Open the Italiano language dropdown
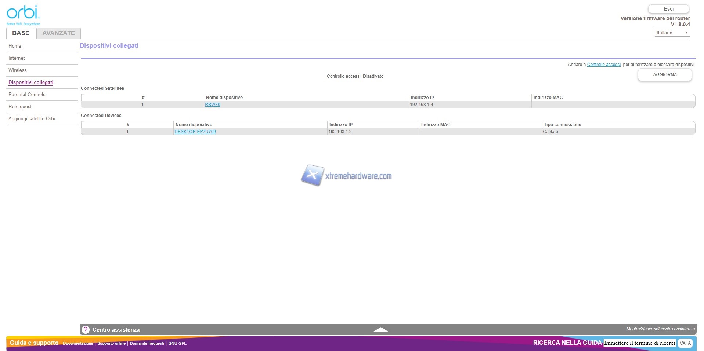 (x=672, y=33)
